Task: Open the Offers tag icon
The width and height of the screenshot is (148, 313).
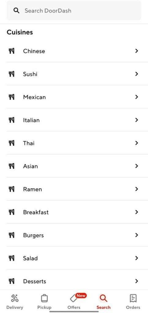Action: 73,299
